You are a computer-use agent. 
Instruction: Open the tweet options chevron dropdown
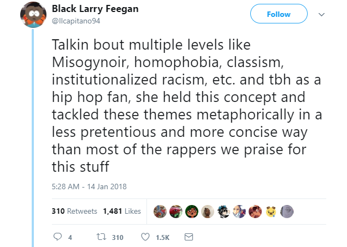pos(321,15)
